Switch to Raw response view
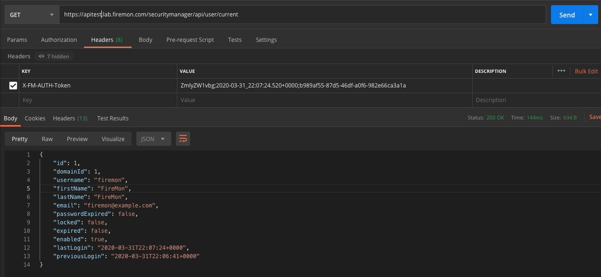 pos(47,139)
